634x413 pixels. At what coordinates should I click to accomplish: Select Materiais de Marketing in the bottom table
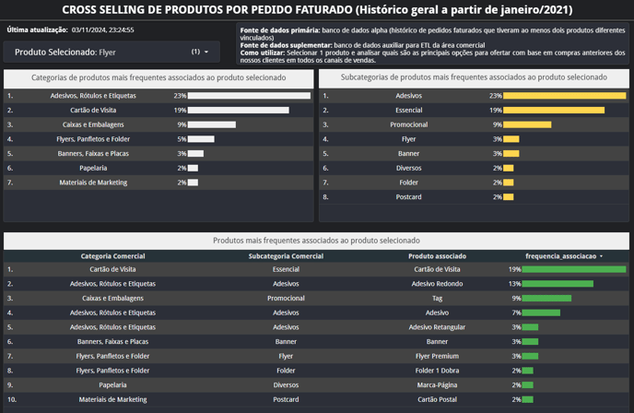pyautogui.click(x=112, y=399)
